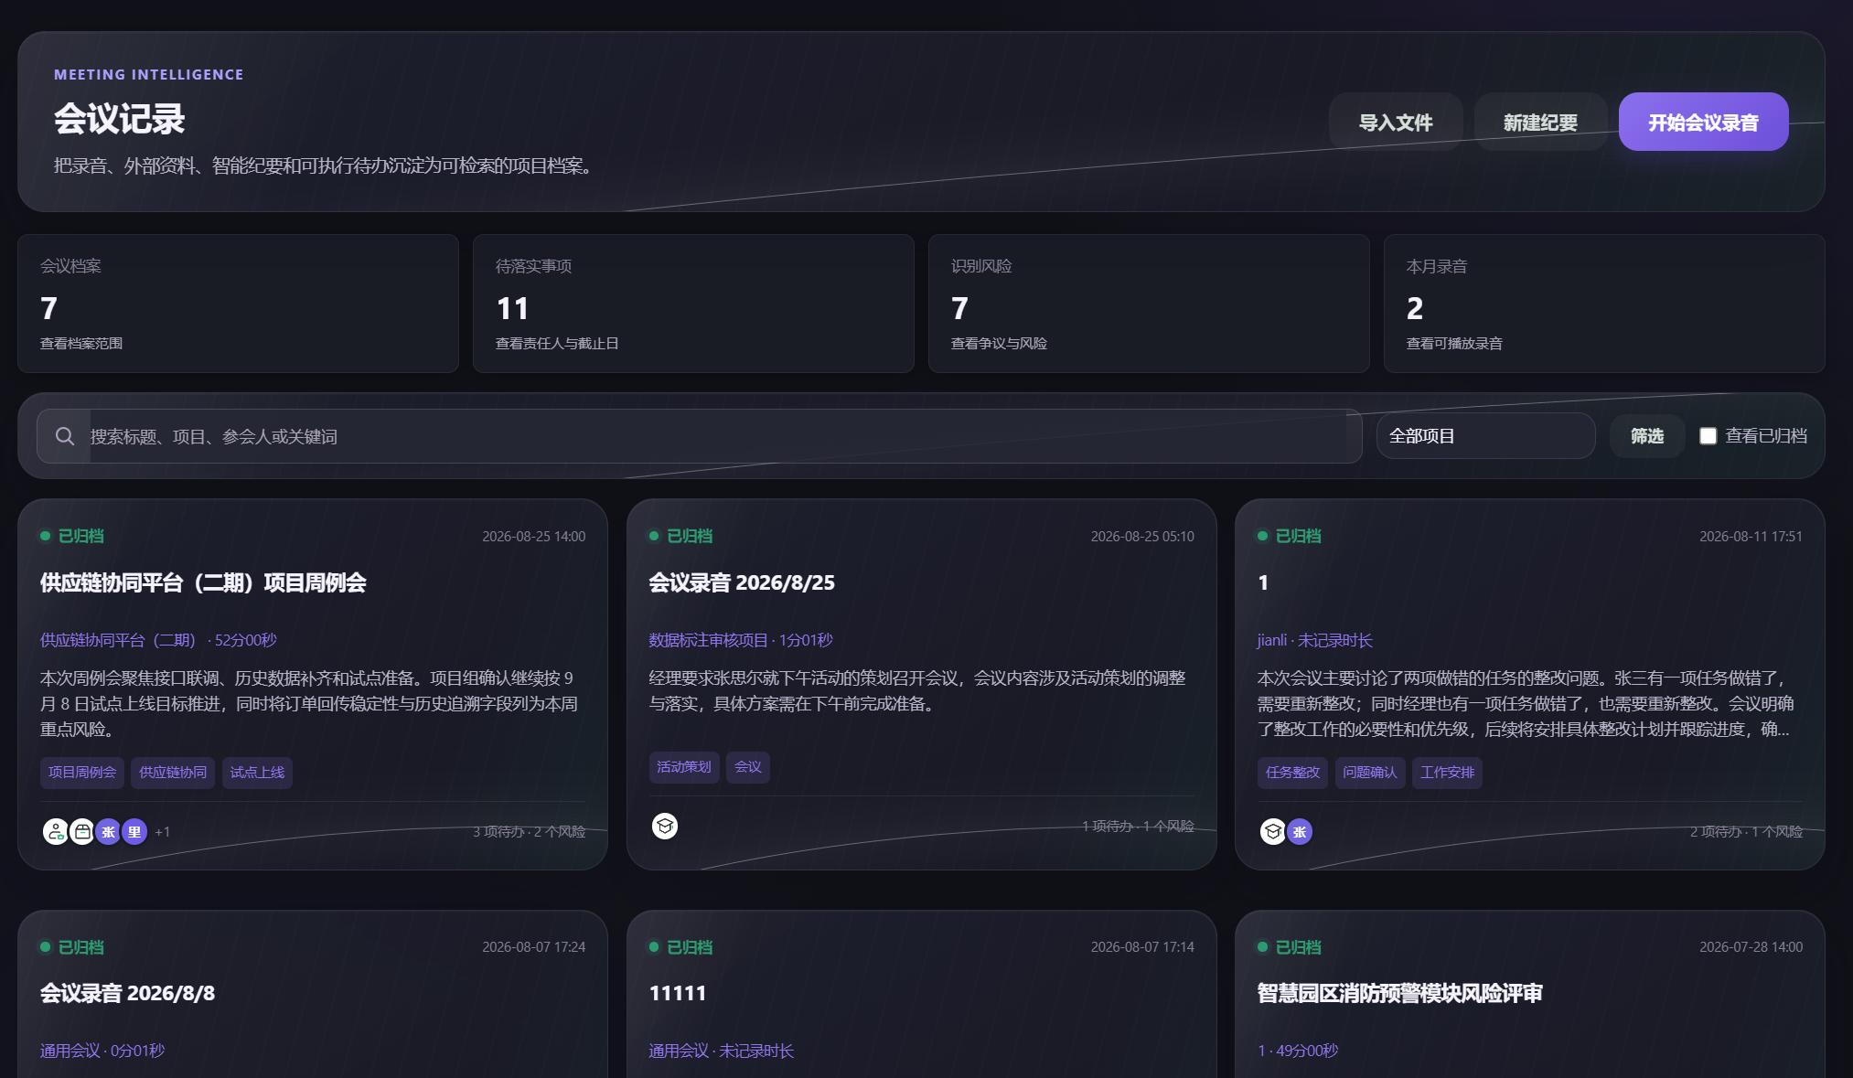Click the 2026-08-25 14:00 timestamp
This screenshot has width=1853, height=1078.
click(x=534, y=536)
